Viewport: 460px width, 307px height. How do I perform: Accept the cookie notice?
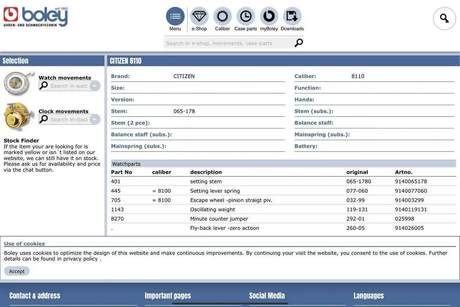[x=17, y=271]
